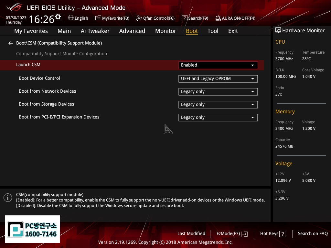Click the back arrow next to Boot\CSM
This screenshot has height=248, width=331.
click(11, 43)
